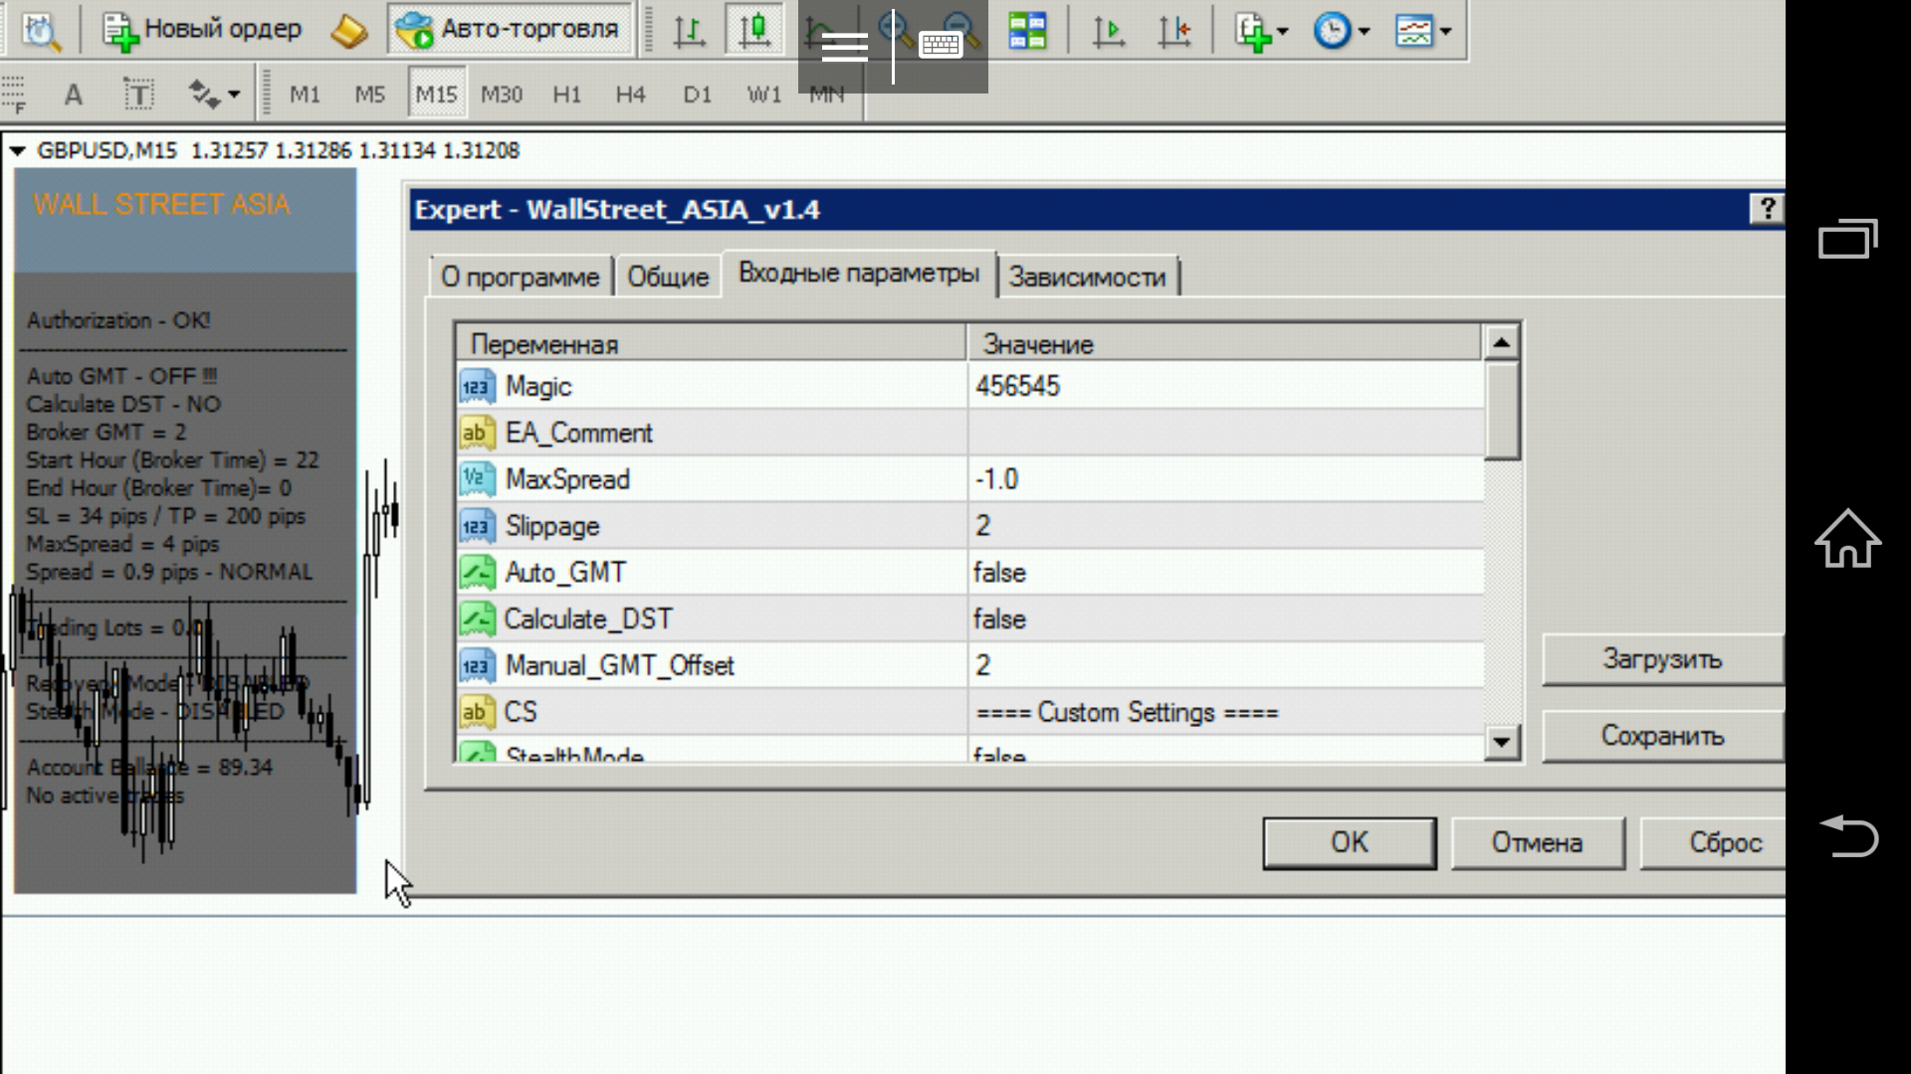The image size is (1911, 1074).
Task: Select the CS string icon
Action: (x=477, y=712)
